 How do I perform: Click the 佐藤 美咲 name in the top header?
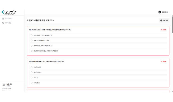pos(165,12)
